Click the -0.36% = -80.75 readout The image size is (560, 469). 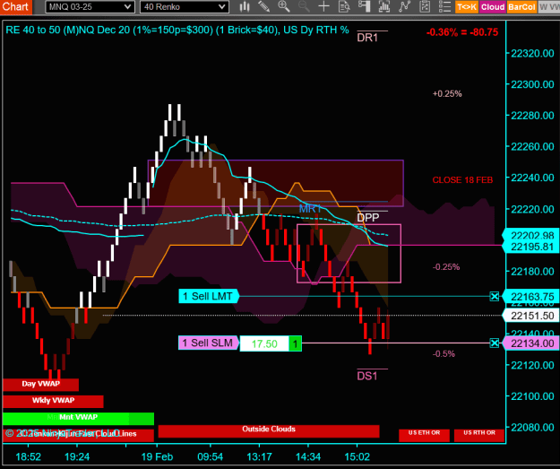(x=461, y=32)
